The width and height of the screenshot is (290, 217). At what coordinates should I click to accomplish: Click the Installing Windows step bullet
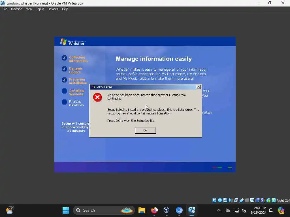[64, 91]
